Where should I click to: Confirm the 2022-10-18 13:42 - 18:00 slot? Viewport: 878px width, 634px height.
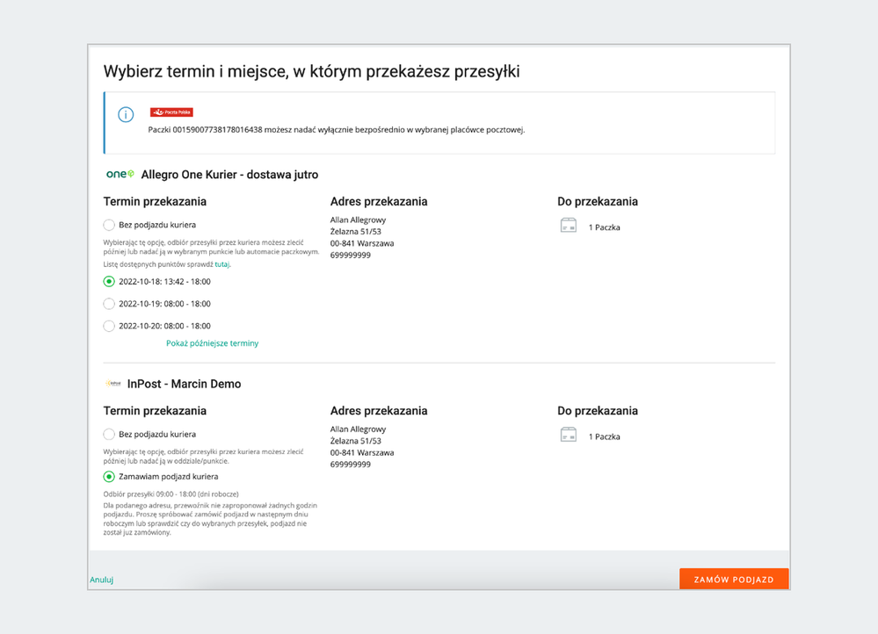click(109, 282)
